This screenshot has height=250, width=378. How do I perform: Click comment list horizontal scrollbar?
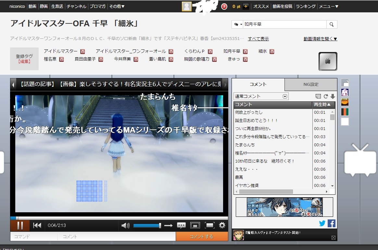coord(266,191)
